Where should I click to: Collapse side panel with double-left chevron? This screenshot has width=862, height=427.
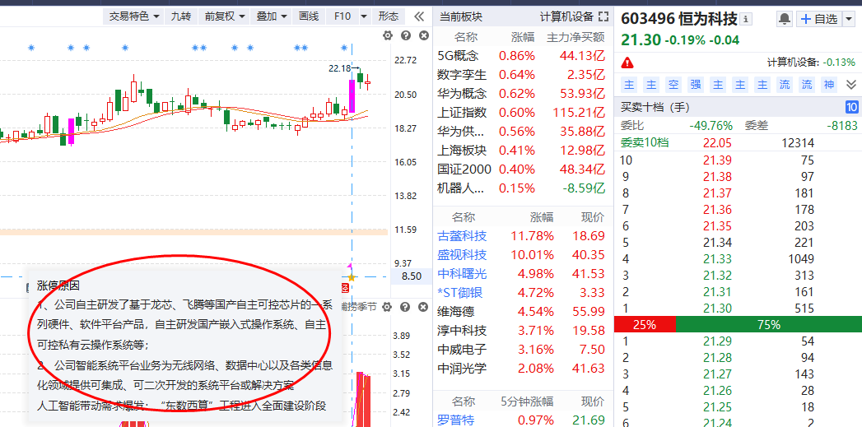point(419,16)
